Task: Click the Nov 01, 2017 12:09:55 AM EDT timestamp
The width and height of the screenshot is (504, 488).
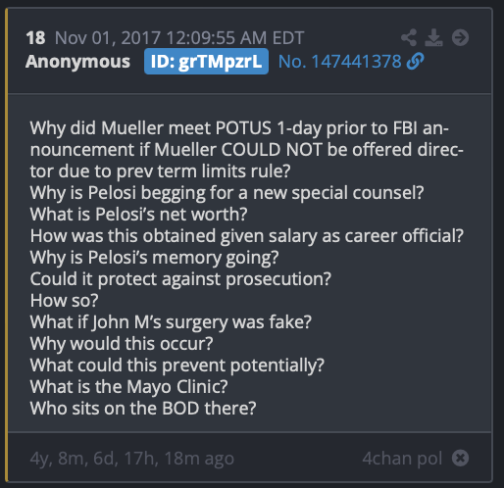Action: pos(179,38)
